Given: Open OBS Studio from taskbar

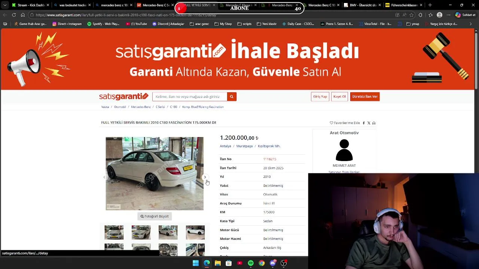Looking at the screenshot, I should pos(284,263).
